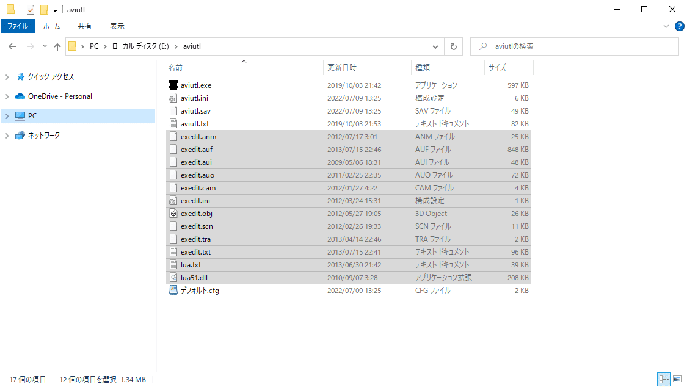The height and width of the screenshot is (387, 687).
Task: Click the 848 KB size cell
Action: pyautogui.click(x=518, y=150)
